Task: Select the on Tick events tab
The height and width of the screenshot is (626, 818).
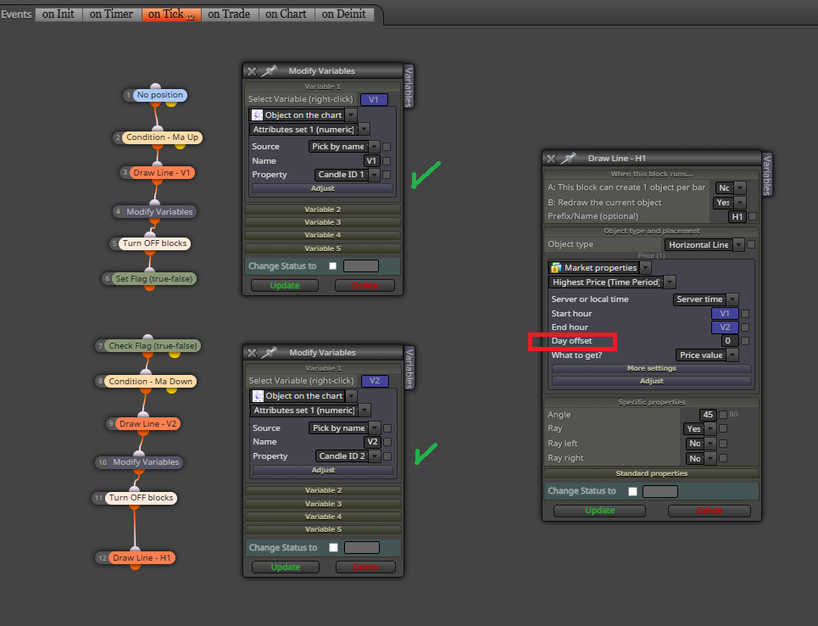Action: 171,14
